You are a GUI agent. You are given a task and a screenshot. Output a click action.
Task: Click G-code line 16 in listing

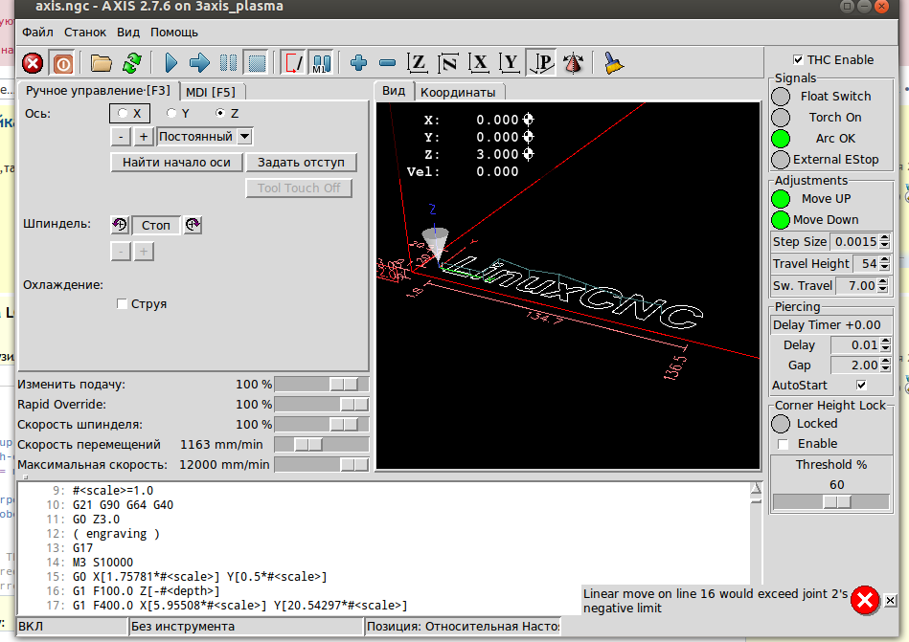pos(147,591)
